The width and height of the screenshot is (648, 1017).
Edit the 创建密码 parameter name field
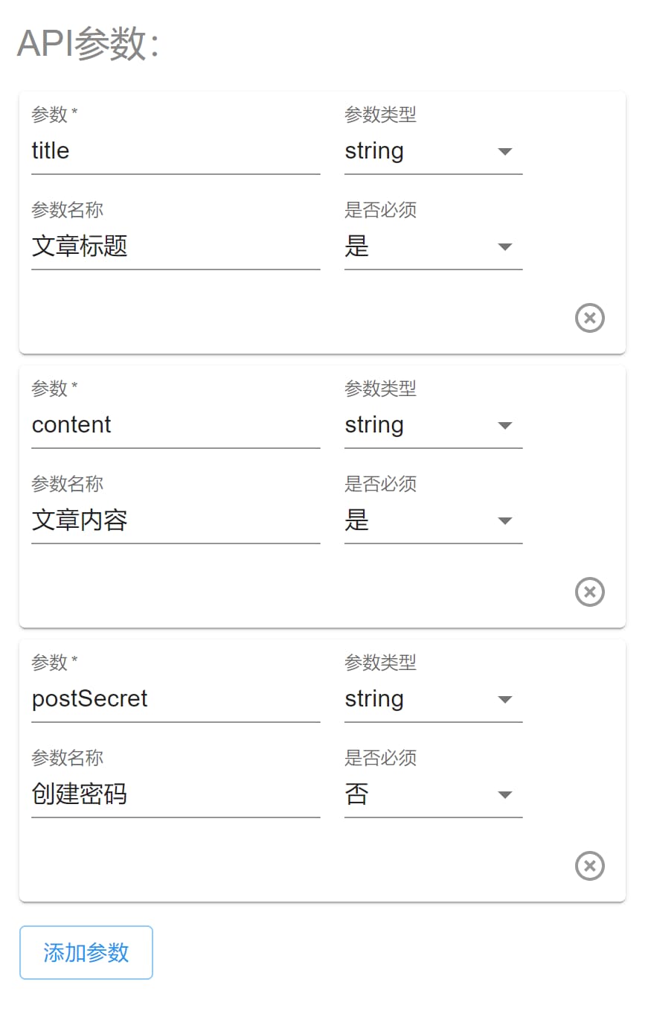pos(176,794)
